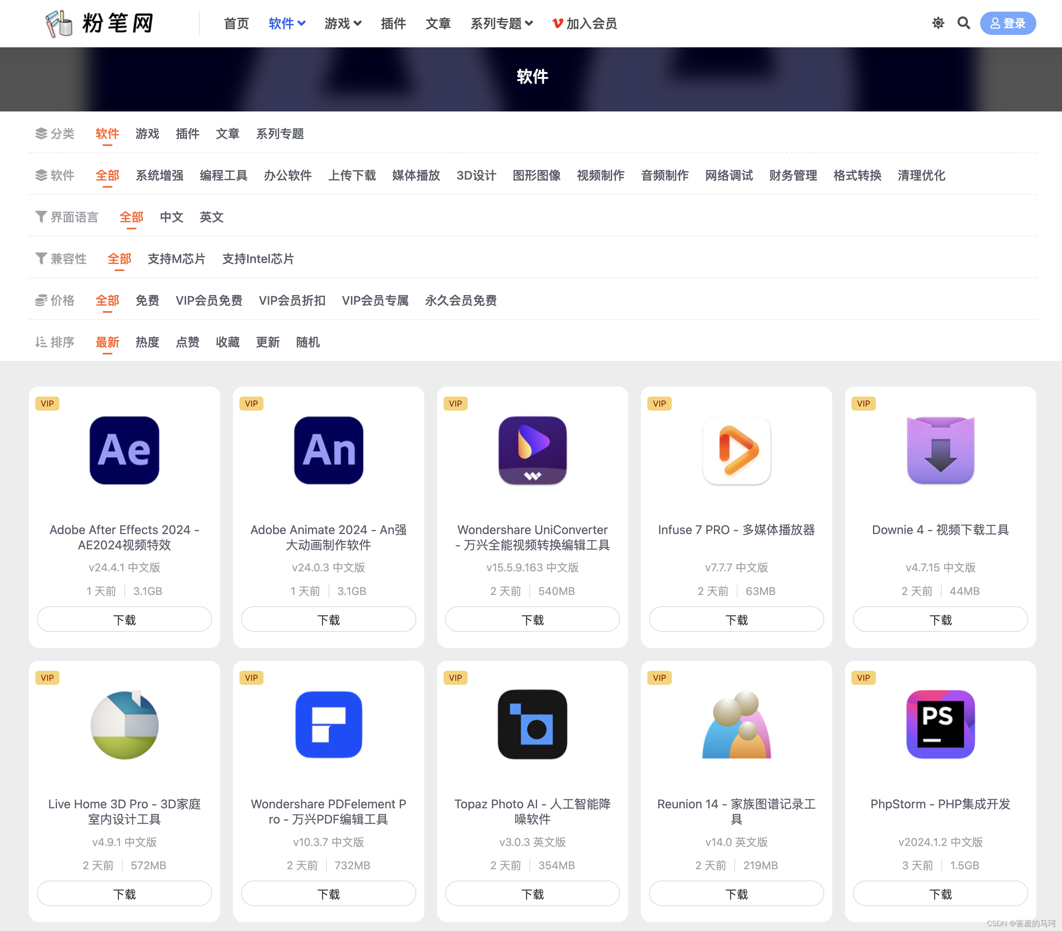Sort the list by 热度

tap(148, 342)
